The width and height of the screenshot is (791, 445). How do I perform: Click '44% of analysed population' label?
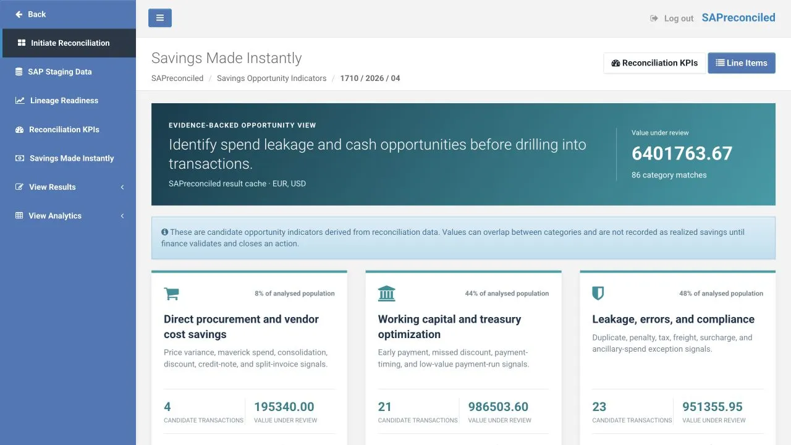click(507, 294)
